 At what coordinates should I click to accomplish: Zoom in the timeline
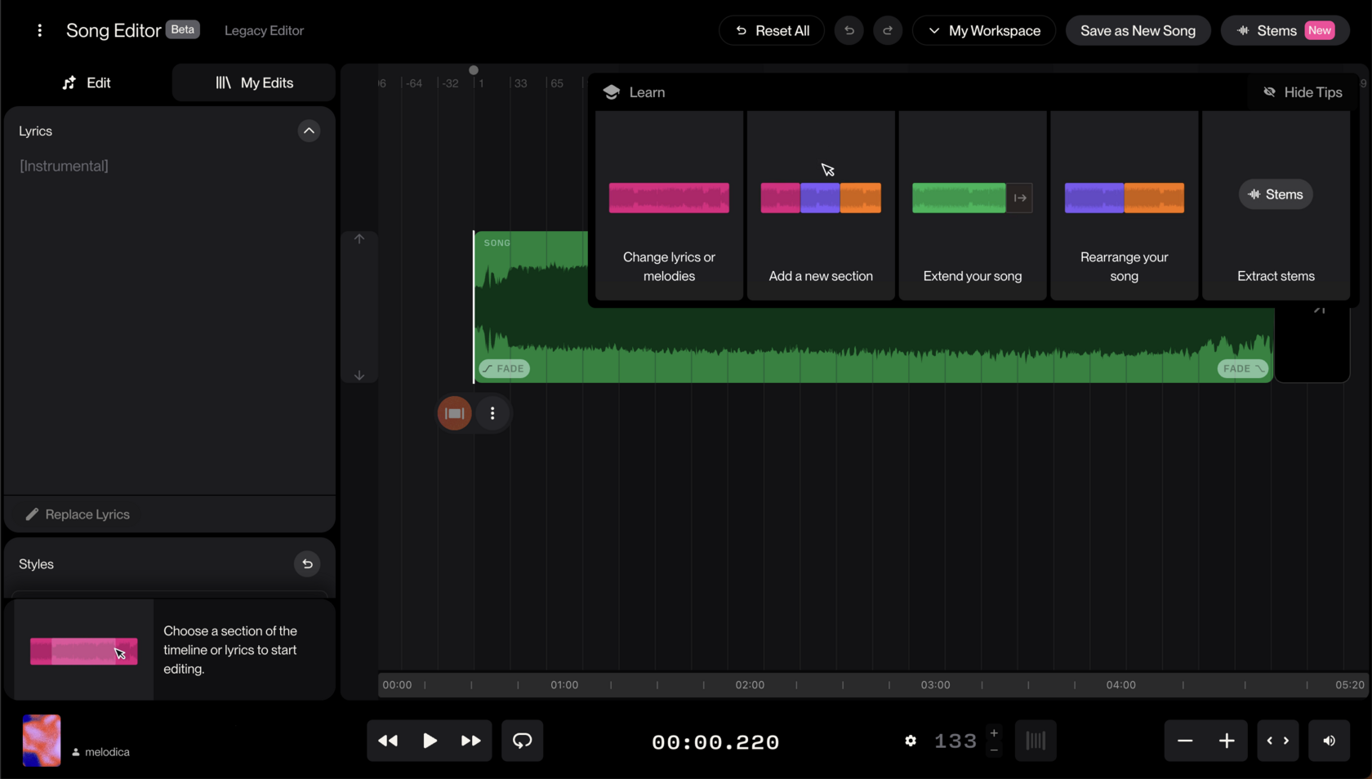pyautogui.click(x=1227, y=741)
